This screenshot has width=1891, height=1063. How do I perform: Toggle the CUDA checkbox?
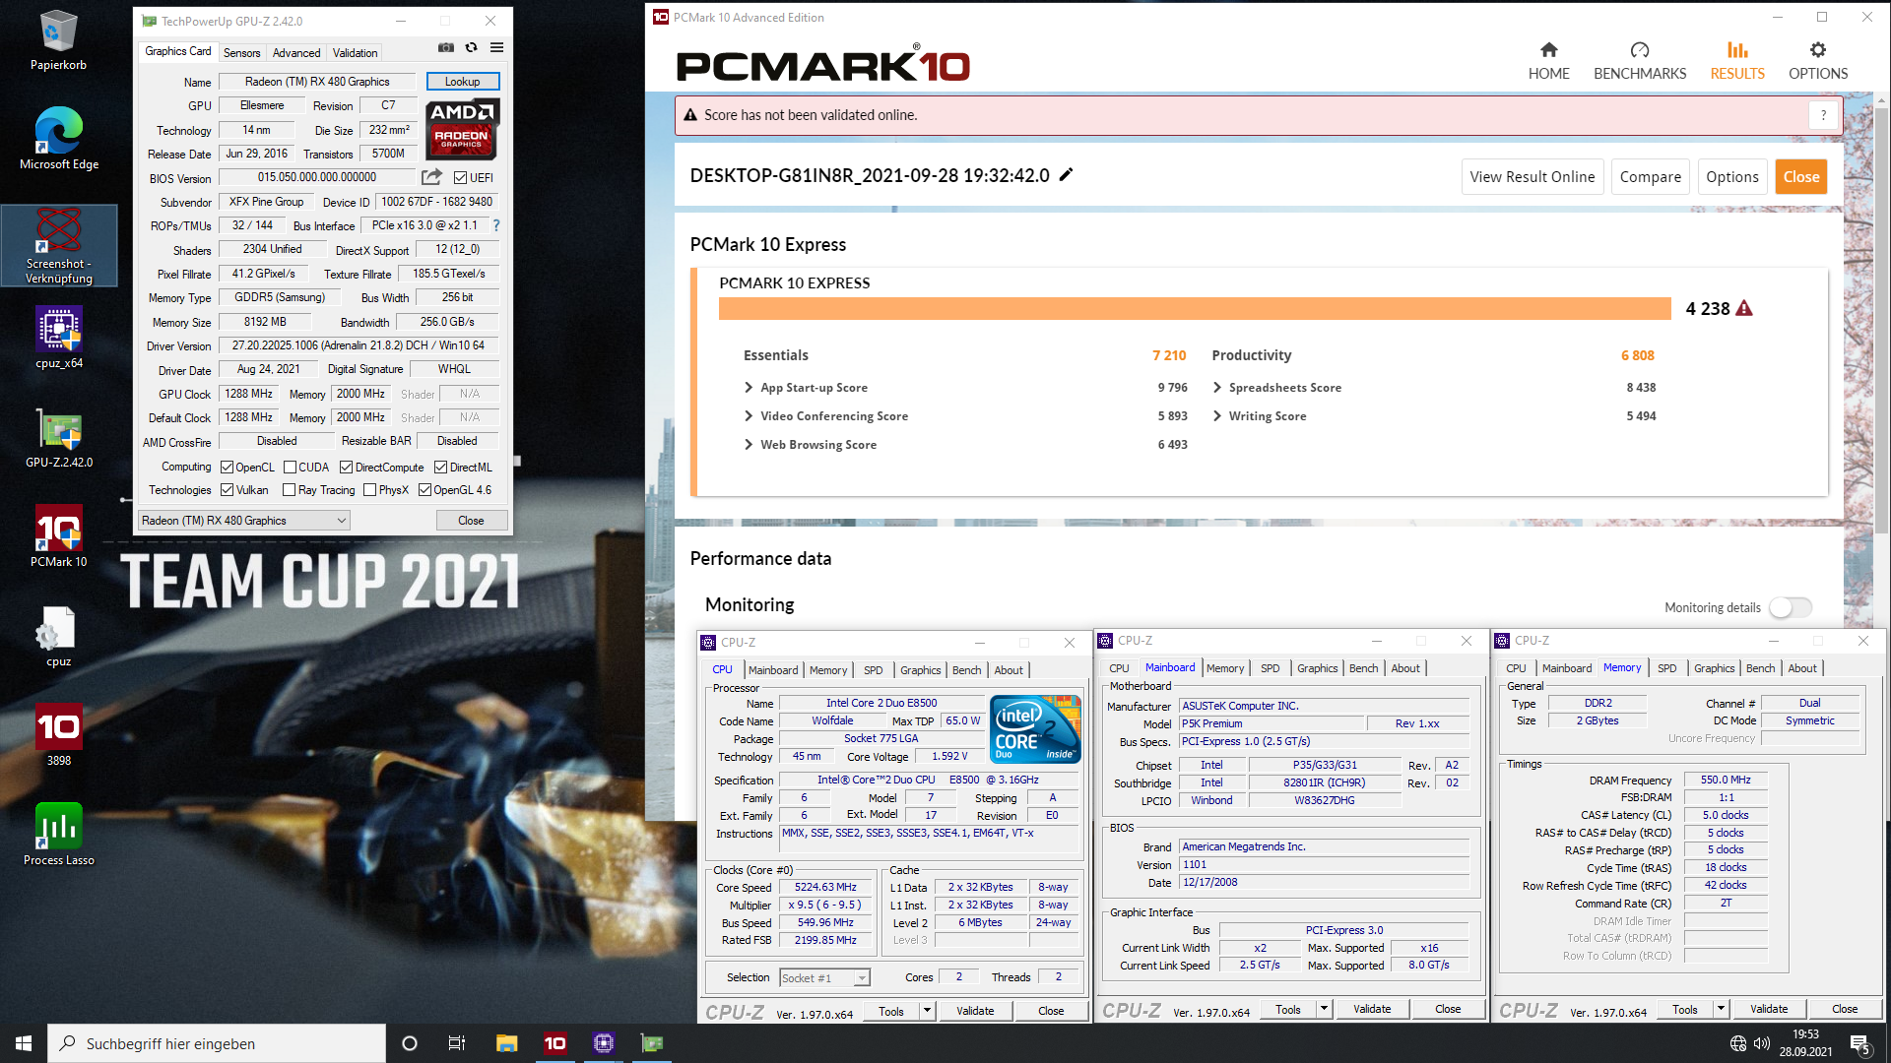tap(290, 468)
